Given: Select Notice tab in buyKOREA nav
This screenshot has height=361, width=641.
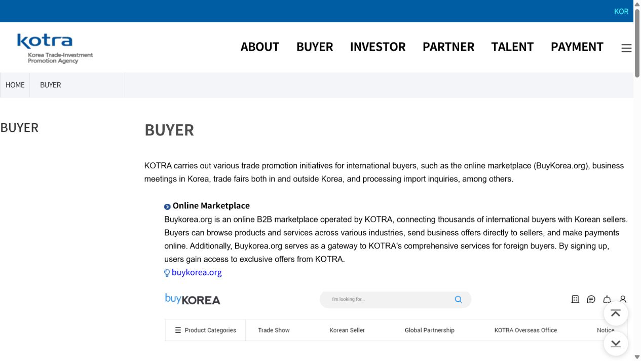Looking at the screenshot, I should tap(606, 330).
